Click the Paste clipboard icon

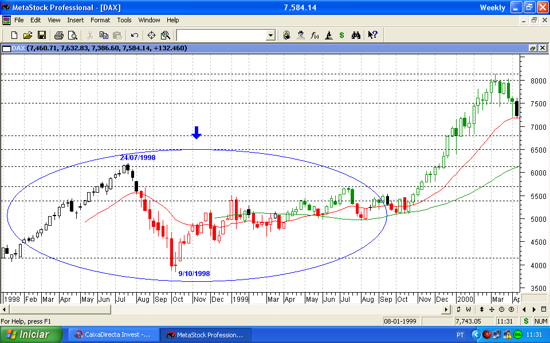(117, 35)
